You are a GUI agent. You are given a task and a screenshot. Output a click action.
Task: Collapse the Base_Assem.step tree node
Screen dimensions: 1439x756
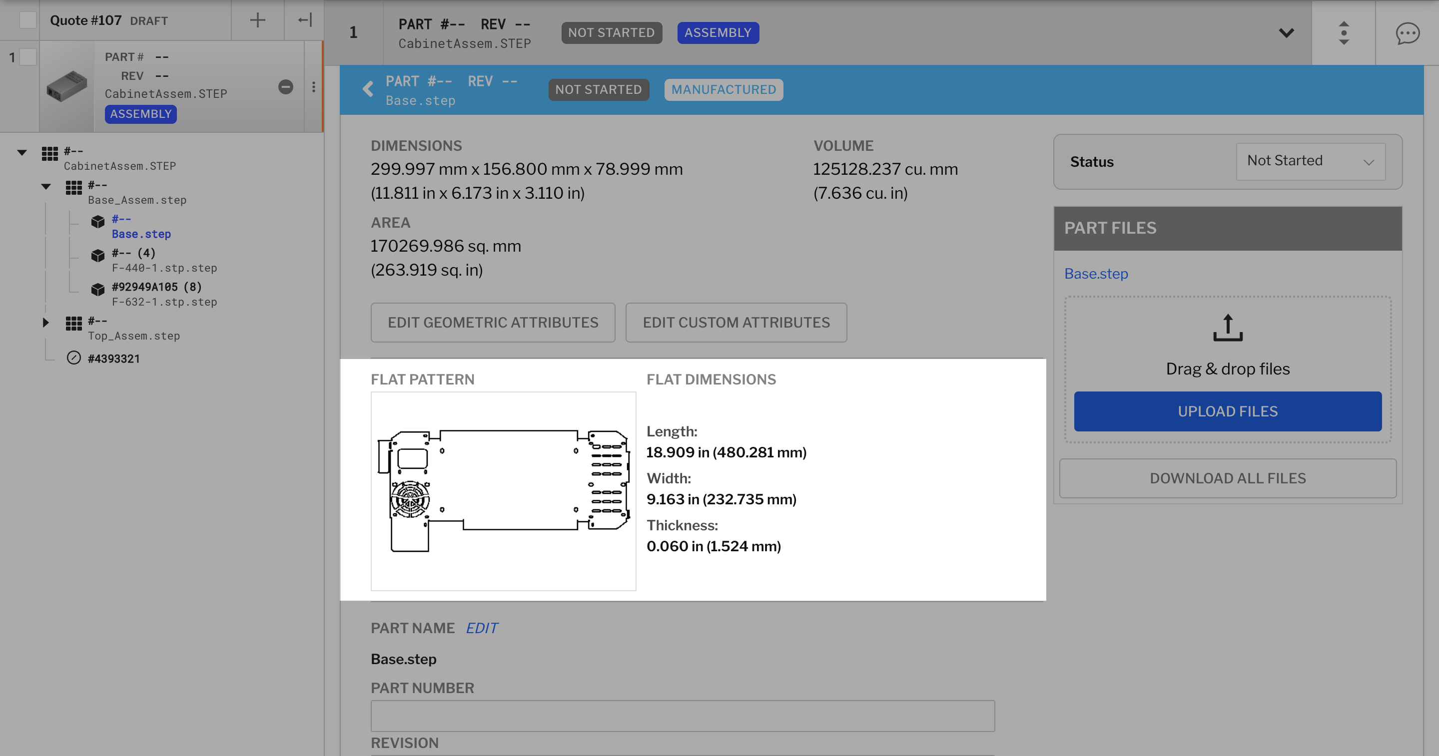46,186
